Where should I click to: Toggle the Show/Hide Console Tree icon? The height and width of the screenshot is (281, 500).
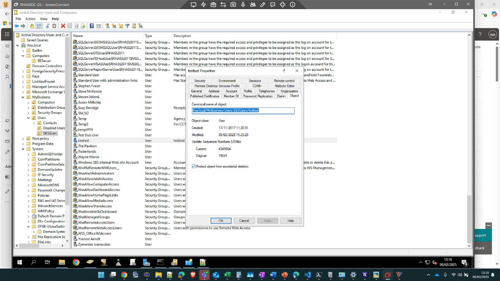(39, 26)
